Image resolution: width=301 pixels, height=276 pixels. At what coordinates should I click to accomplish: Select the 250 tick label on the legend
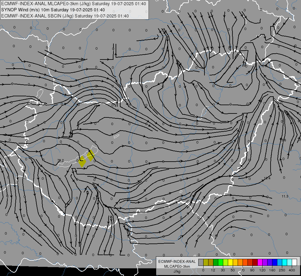282,270
